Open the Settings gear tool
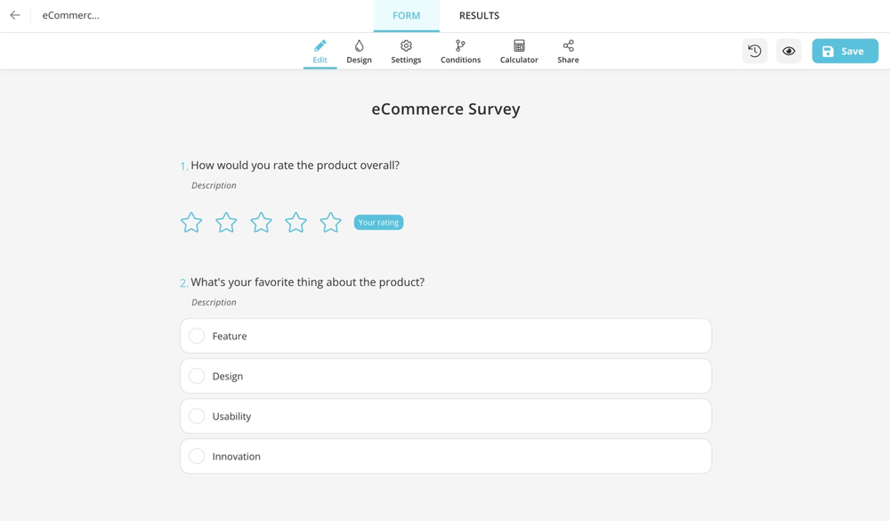The image size is (890, 521). coord(406,52)
